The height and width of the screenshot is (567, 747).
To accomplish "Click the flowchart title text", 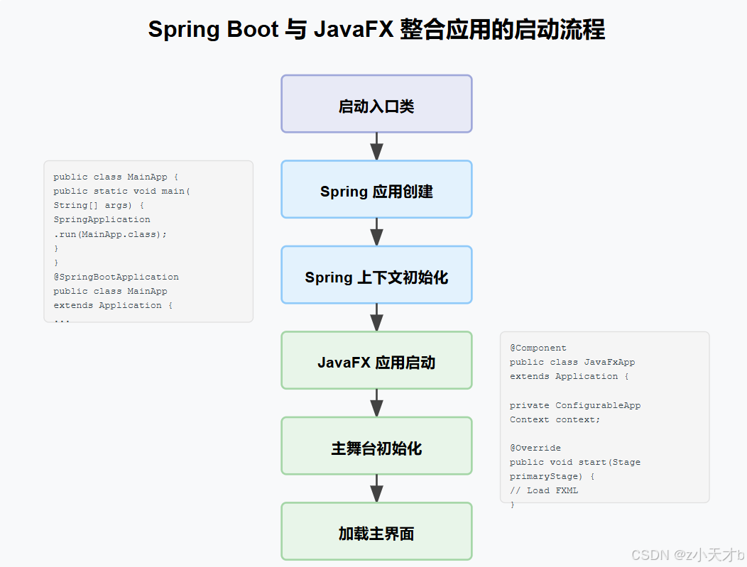I will pos(377,29).
